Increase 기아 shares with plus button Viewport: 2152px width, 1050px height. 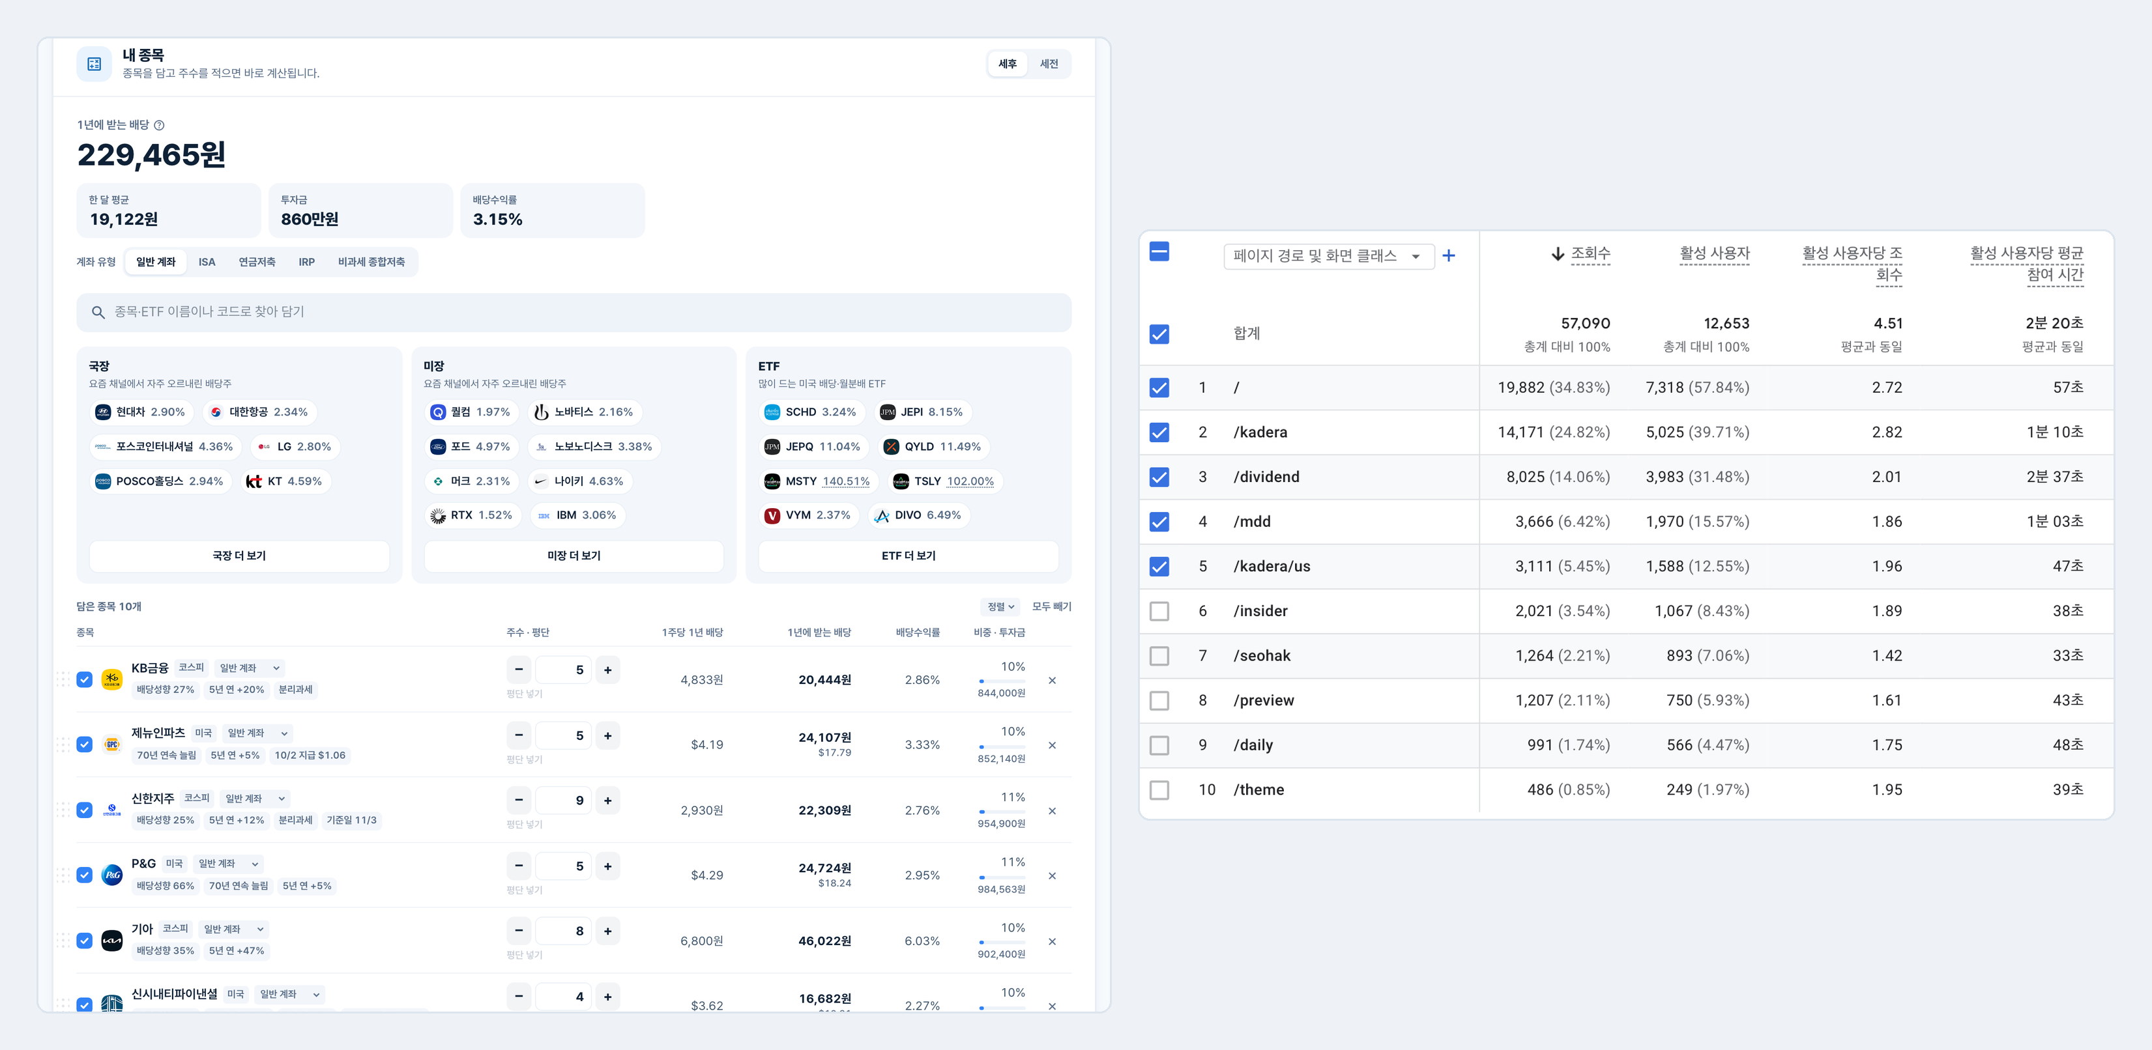(607, 931)
